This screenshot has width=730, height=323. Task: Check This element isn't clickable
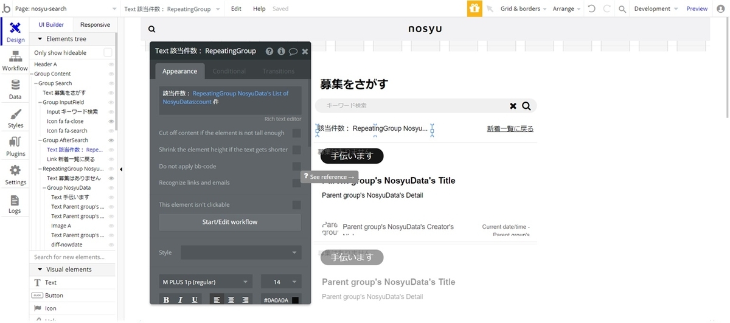click(x=296, y=205)
